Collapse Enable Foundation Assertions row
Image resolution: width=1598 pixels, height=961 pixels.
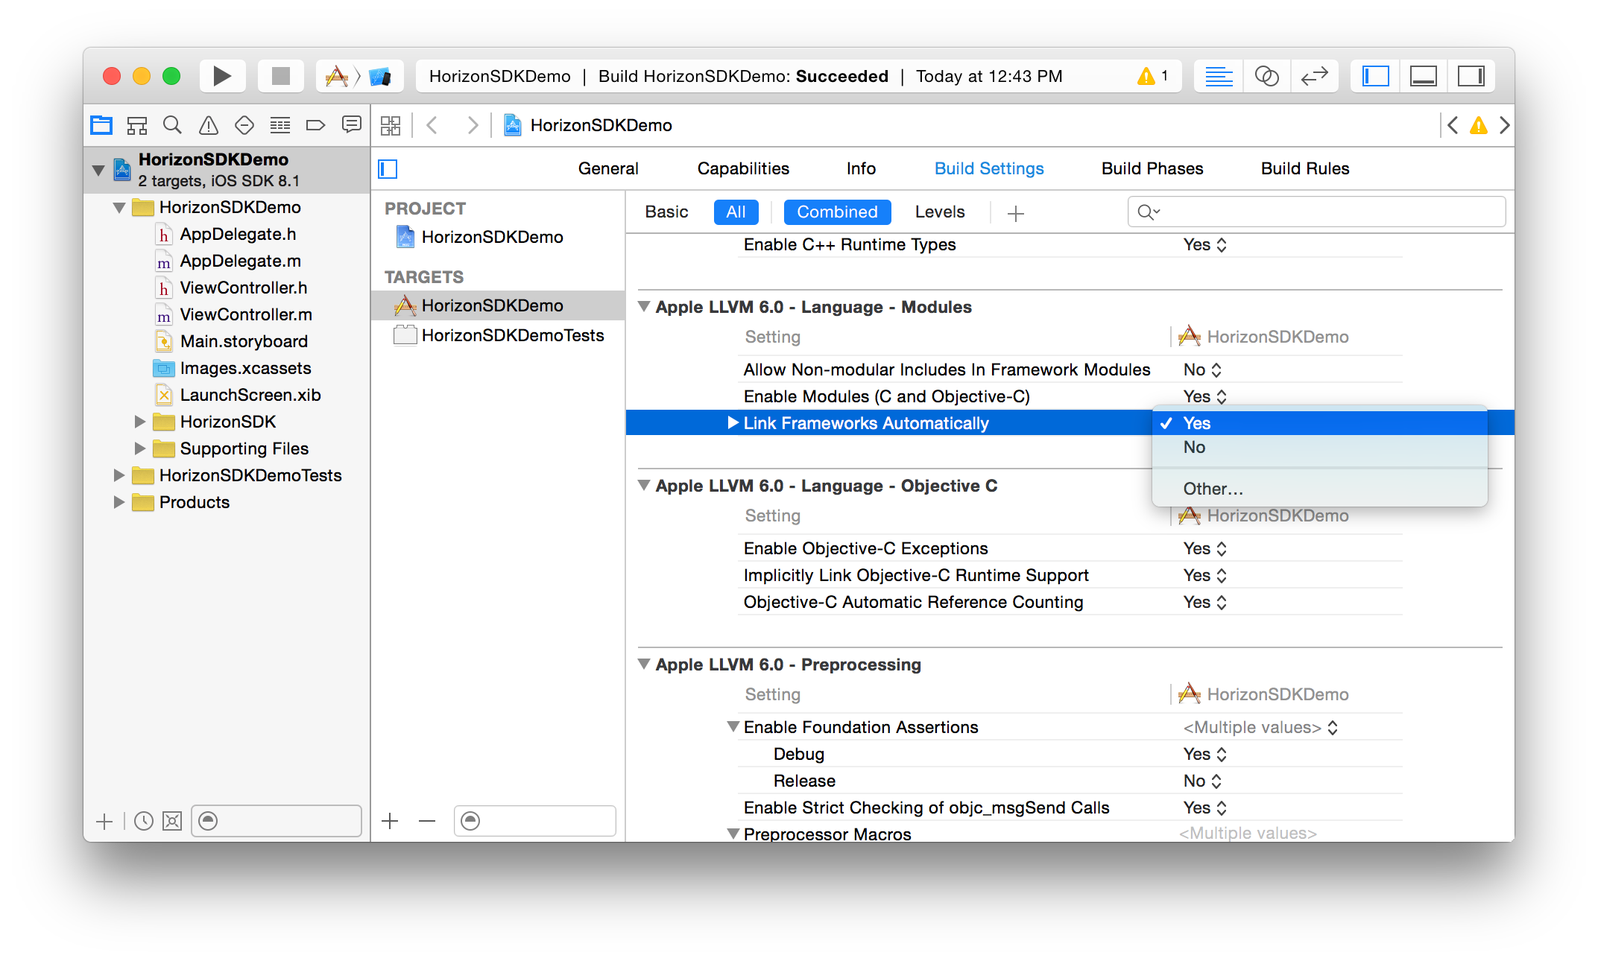tap(733, 727)
